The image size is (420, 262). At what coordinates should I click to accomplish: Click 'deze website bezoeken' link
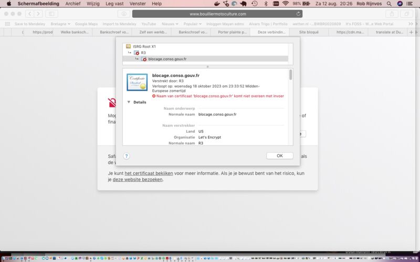(x=138, y=179)
